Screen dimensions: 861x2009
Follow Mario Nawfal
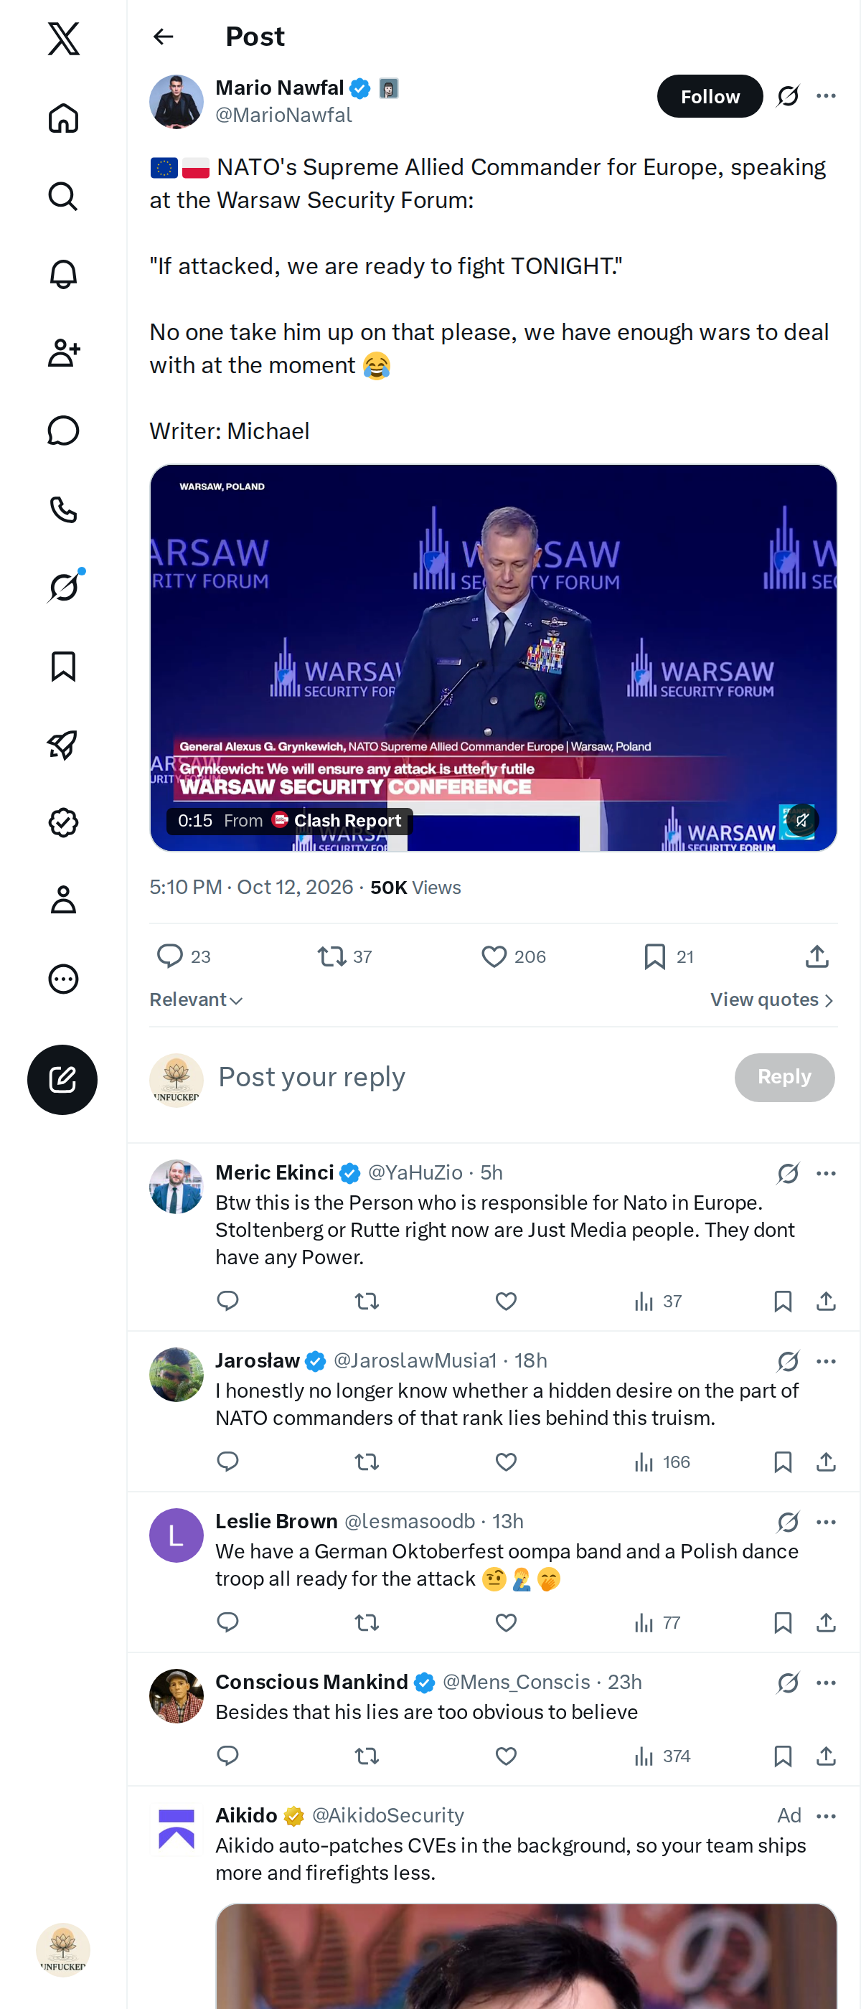tap(710, 96)
